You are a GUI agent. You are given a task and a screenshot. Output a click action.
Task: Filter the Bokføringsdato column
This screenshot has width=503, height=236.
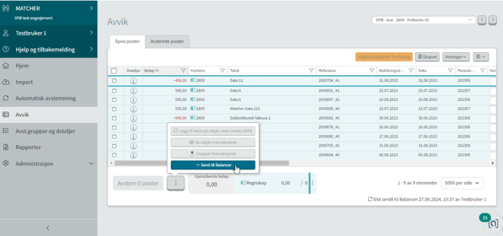tap(411, 70)
